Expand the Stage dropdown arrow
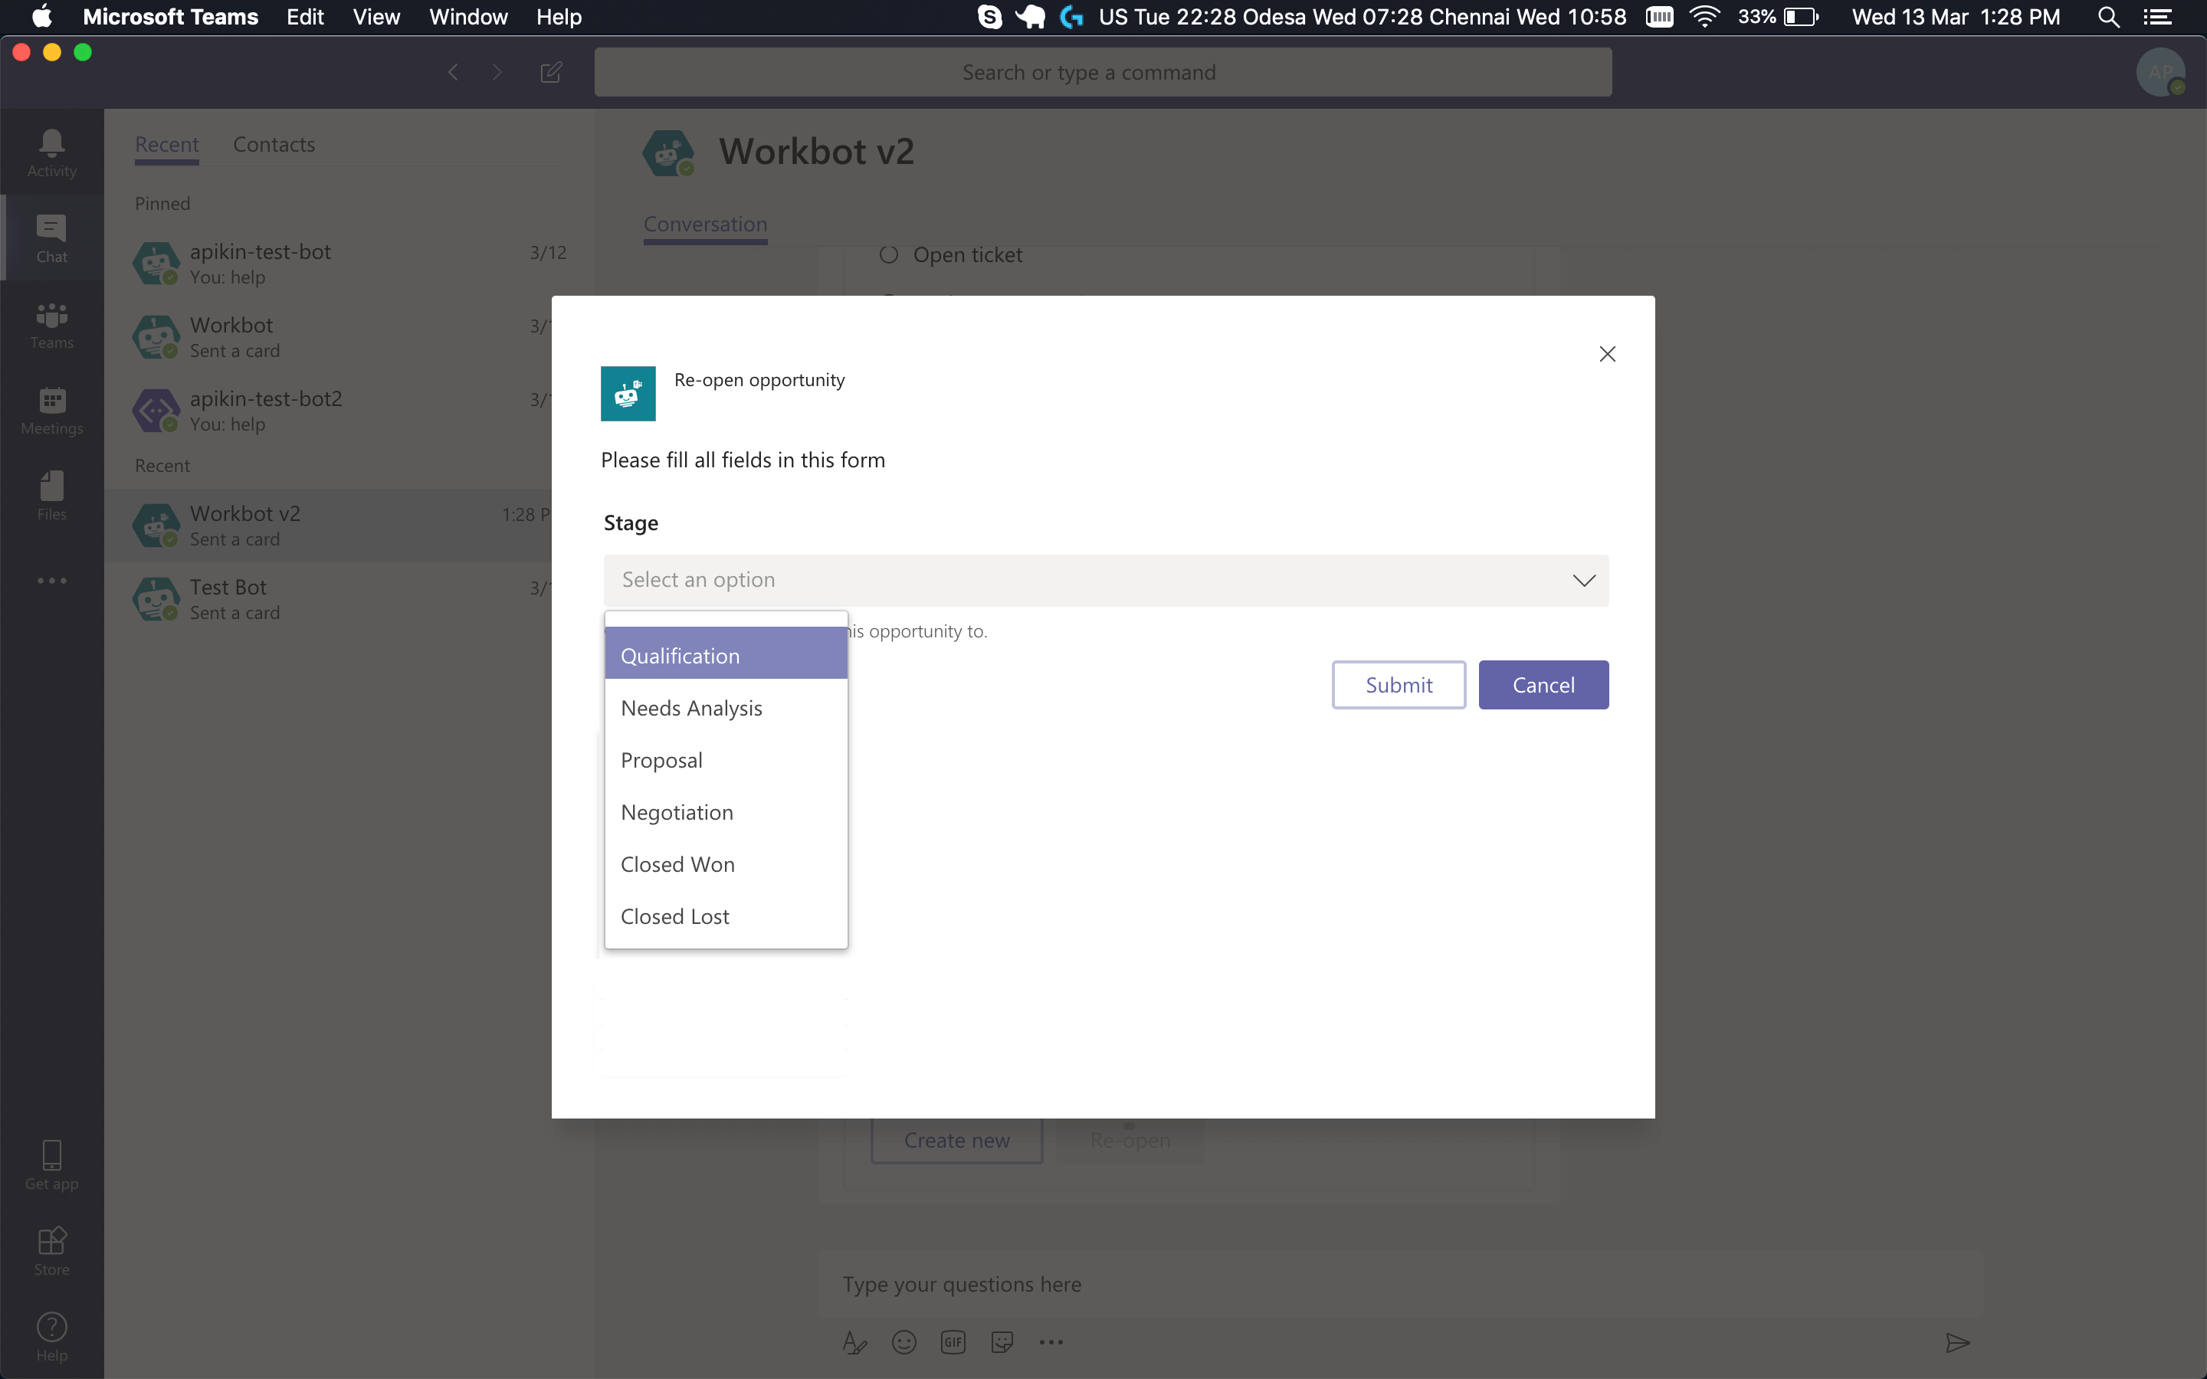2207x1379 pixels. [x=1583, y=580]
